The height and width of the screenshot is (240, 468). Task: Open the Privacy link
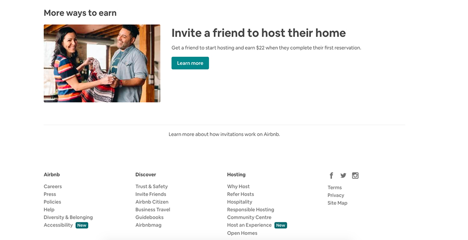[x=336, y=195]
